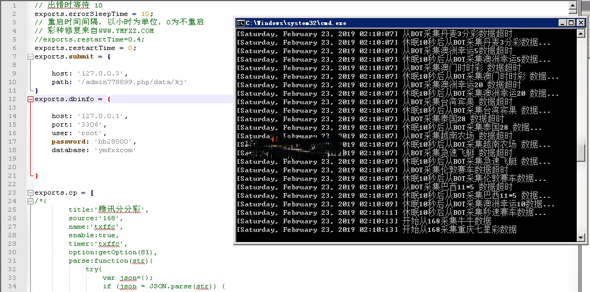
Task: Open the cmd.exe window system icon
Action: point(240,23)
